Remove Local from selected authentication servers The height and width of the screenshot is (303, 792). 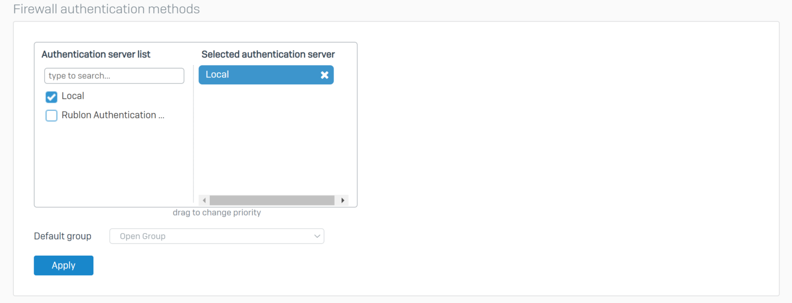click(x=324, y=75)
